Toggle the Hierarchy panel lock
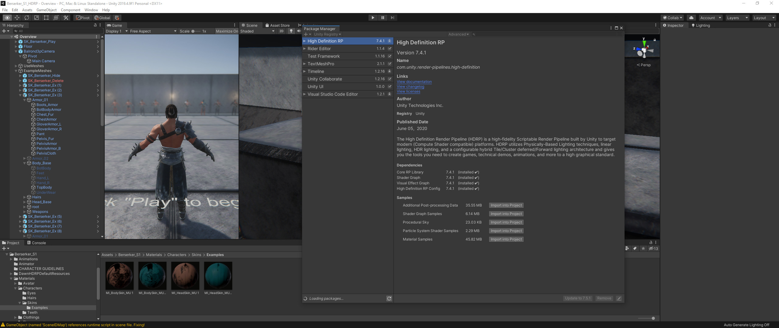This screenshot has height=328, width=779. point(95,25)
